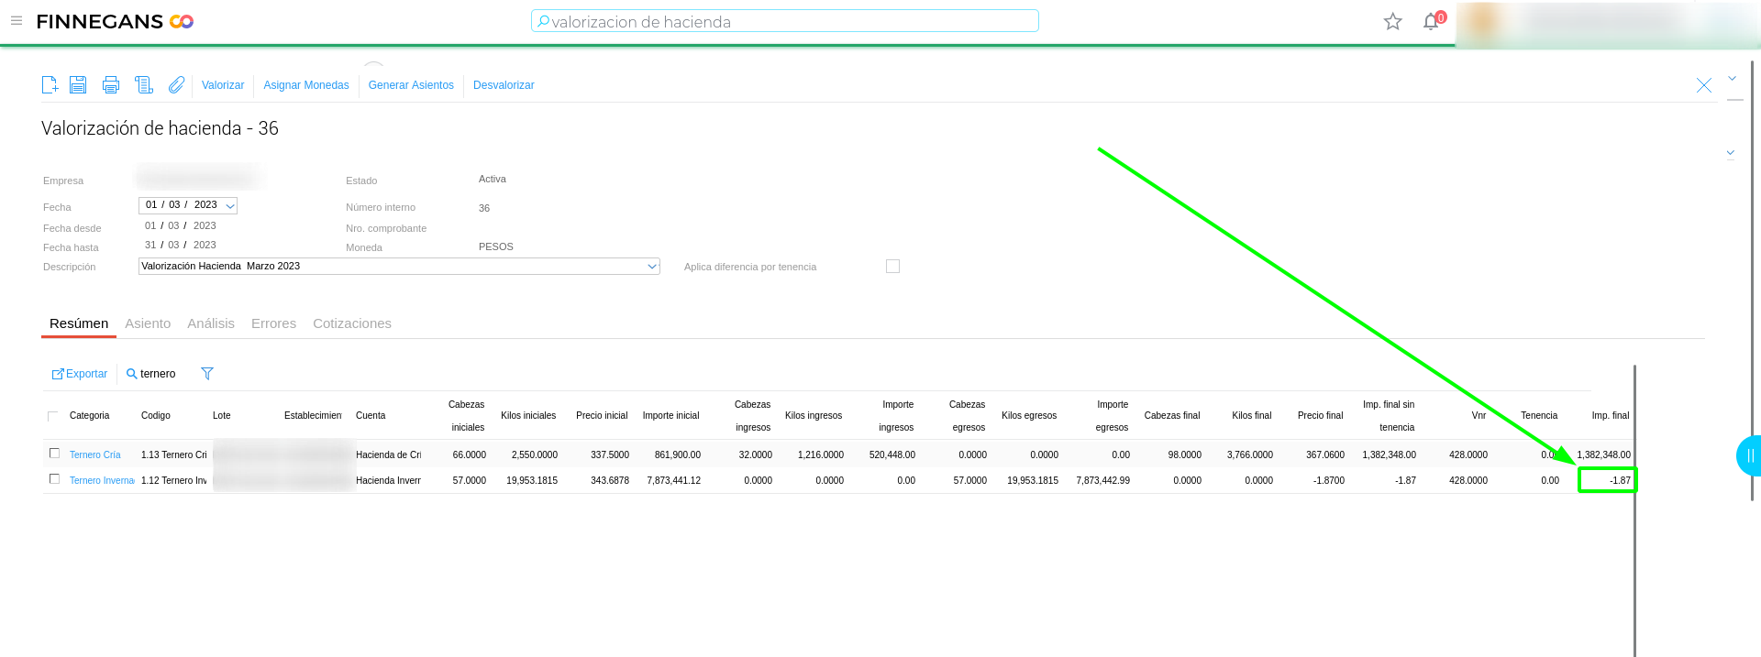Switch to the Asiento tab
The width and height of the screenshot is (1761, 657).
(x=148, y=323)
